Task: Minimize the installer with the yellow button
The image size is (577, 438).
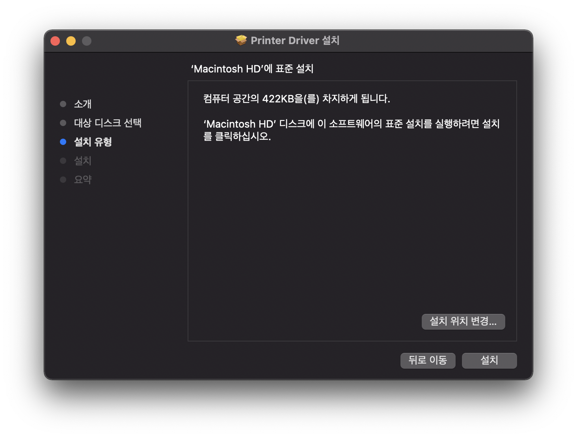Action: coord(71,41)
